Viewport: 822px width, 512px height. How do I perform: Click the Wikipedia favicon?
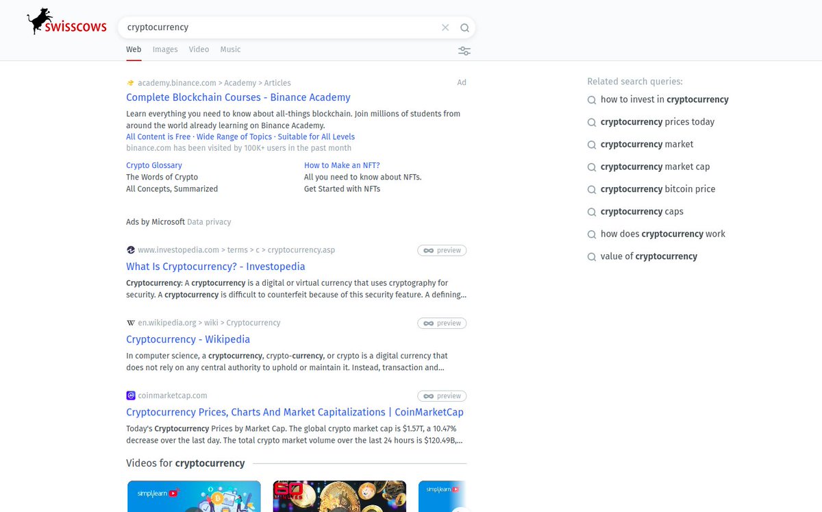(x=130, y=323)
